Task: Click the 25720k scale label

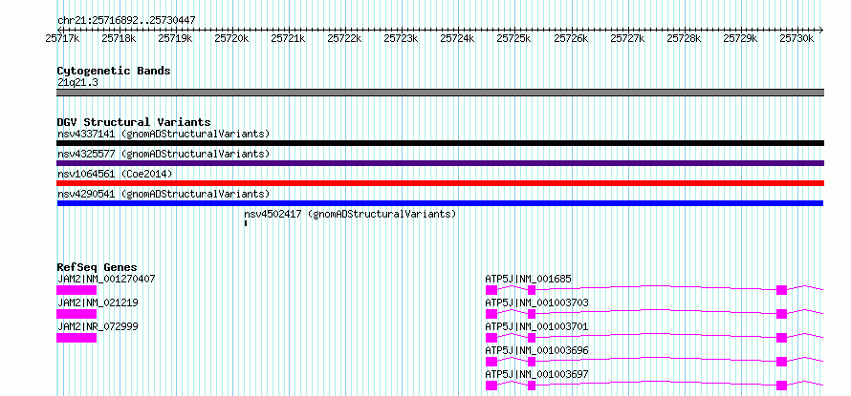Action: pos(231,38)
